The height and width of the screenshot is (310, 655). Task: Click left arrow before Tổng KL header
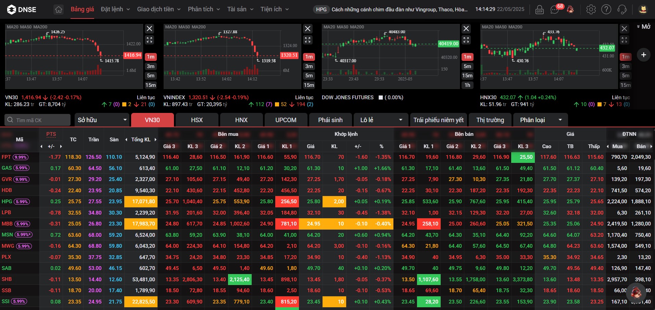[126, 140]
